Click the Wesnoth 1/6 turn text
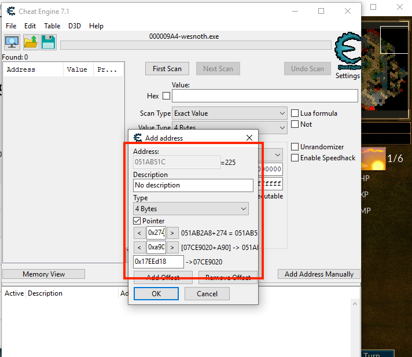Viewport: 412px width, 357px height. tap(395, 159)
